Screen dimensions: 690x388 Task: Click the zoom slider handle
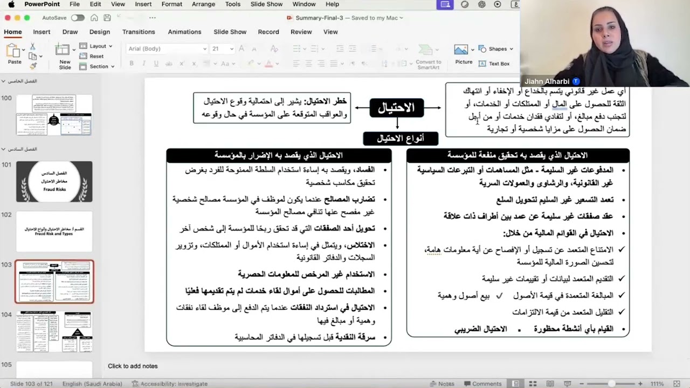tap(611, 384)
